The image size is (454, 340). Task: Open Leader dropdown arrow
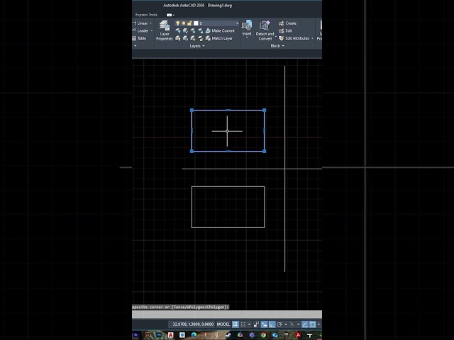(152, 30)
